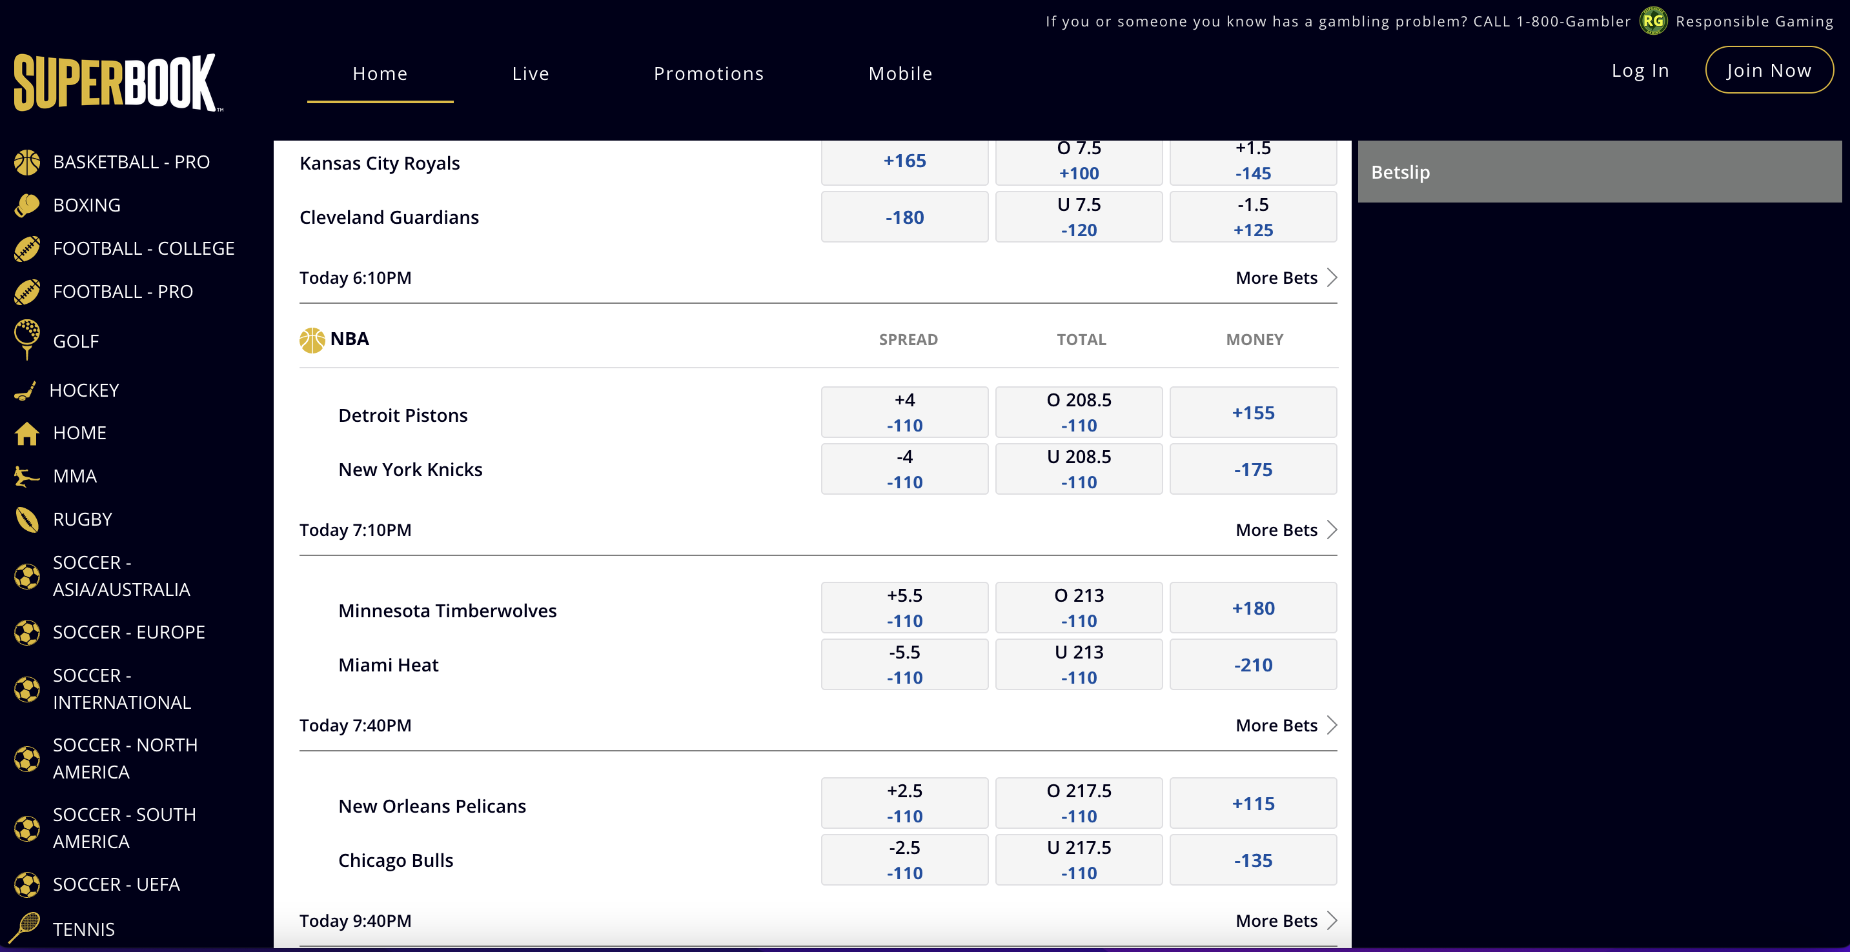The height and width of the screenshot is (952, 1850).
Task: Open Tennis sidebar category
Action: tap(84, 929)
